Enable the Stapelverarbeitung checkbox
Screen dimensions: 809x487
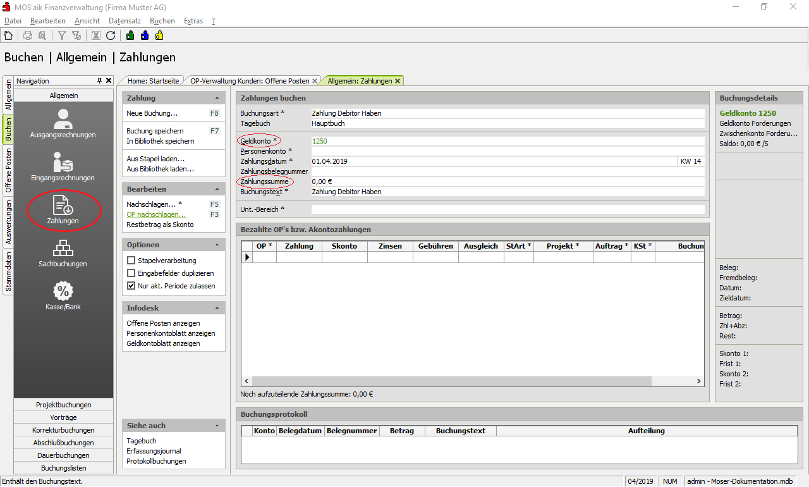(131, 261)
